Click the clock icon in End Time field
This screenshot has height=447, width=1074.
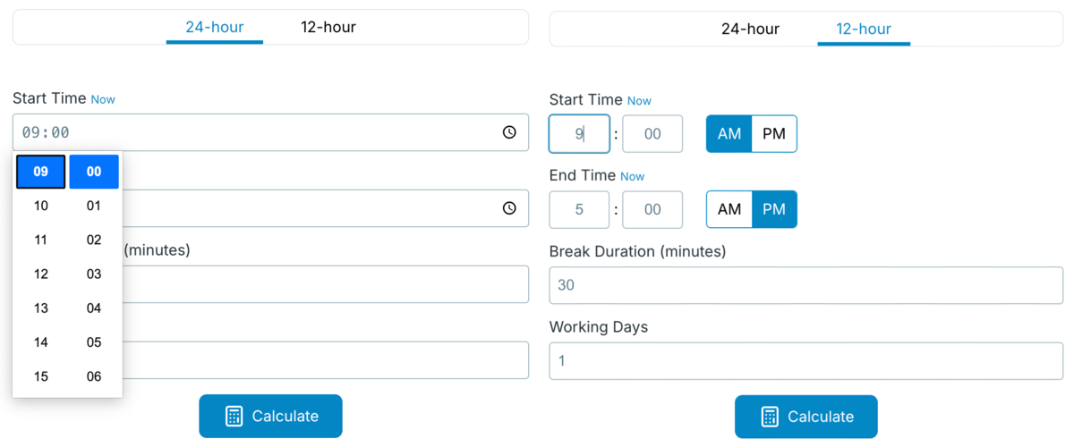coord(509,208)
